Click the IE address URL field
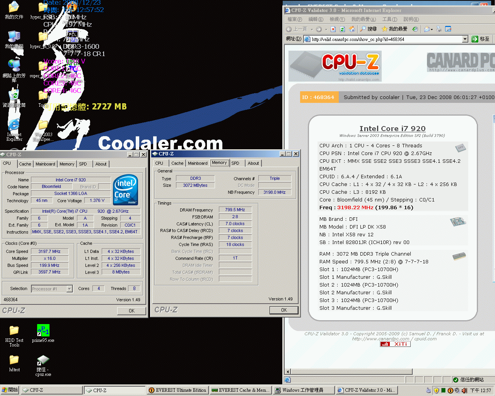Image resolution: width=495 pixels, height=396 pixels. [386, 39]
